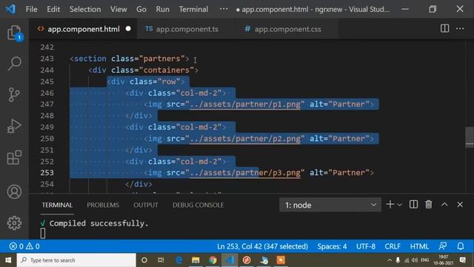This screenshot has width=474, height=267.
Task: Open File Explorer from the taskbar
Action: pos(196,260)
